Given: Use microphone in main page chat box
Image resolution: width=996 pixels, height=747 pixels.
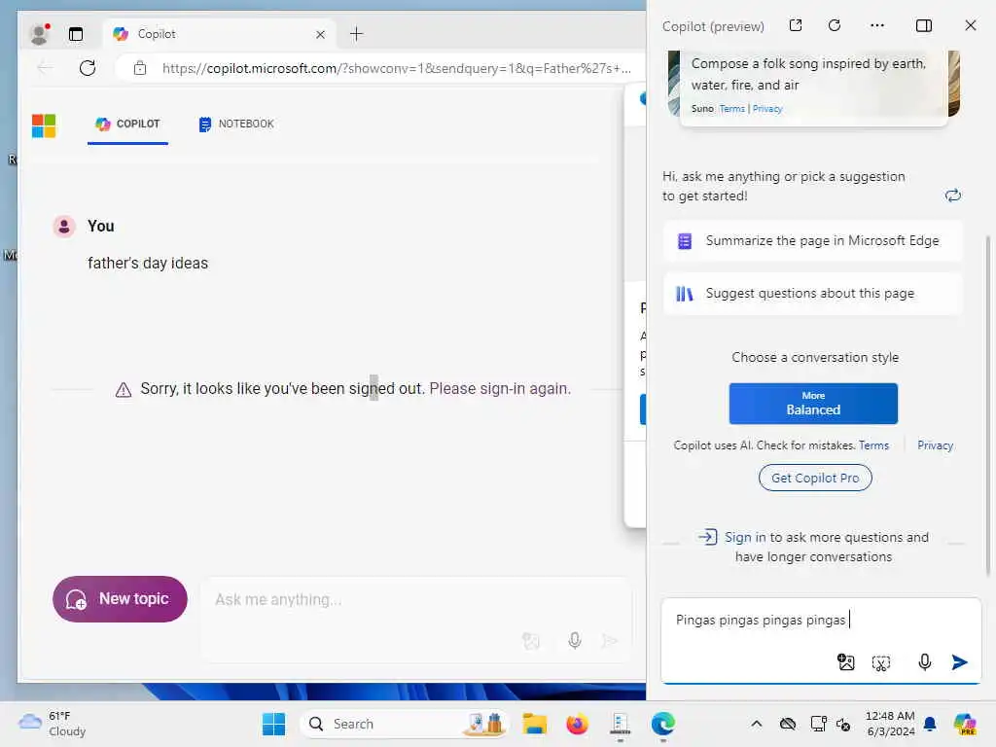Looking at the screenshot, I should [x=575, y=640].
